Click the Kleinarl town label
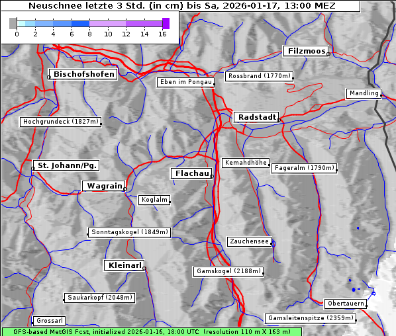 (x=124, y=265)
